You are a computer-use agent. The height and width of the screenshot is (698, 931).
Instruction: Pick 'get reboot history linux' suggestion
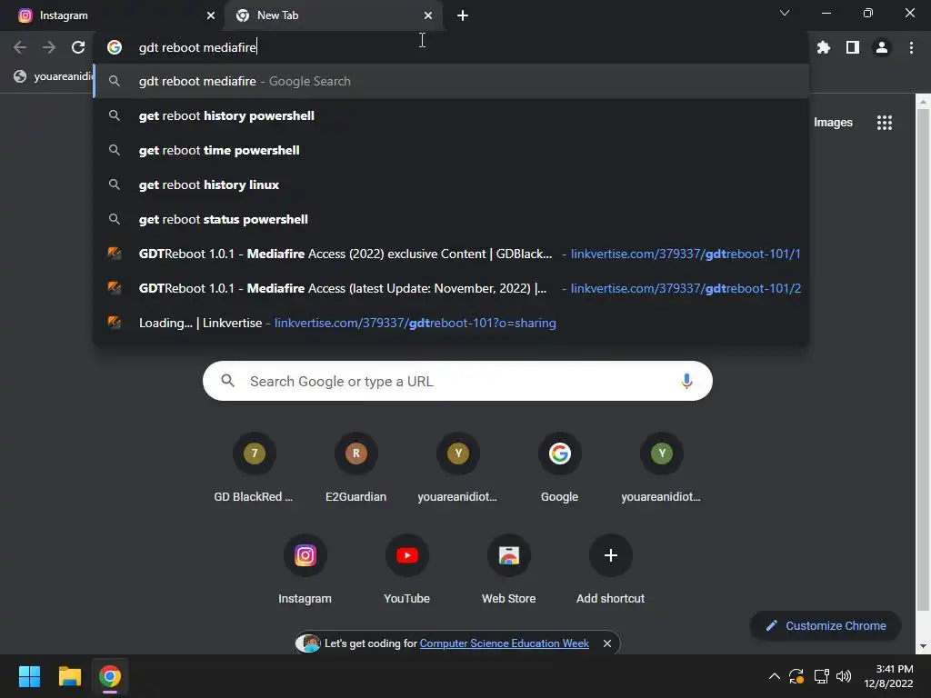pos(451,184)
